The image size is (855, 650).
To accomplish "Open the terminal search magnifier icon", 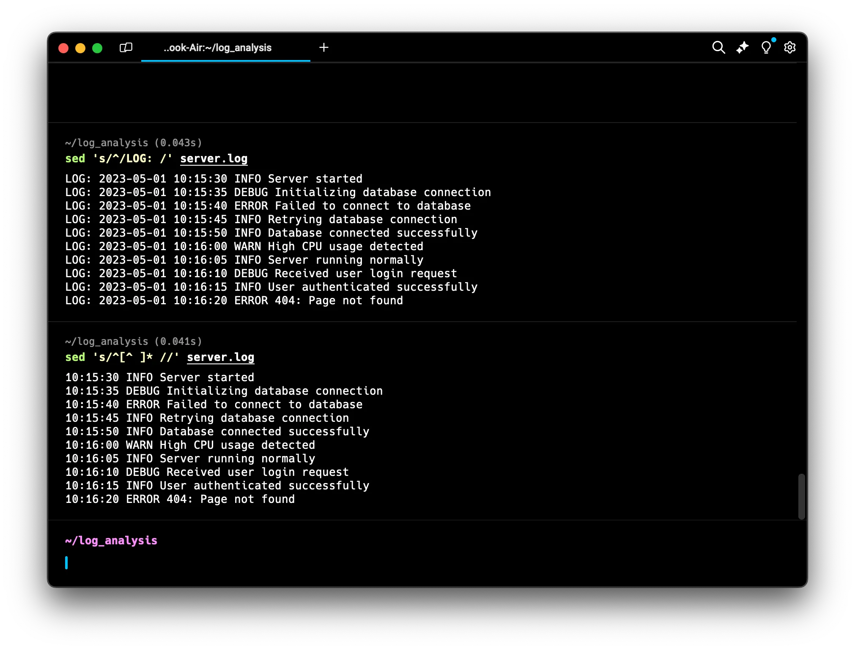I will 718,47.
